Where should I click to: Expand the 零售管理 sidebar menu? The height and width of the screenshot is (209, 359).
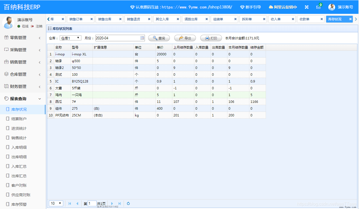[23, 38]
